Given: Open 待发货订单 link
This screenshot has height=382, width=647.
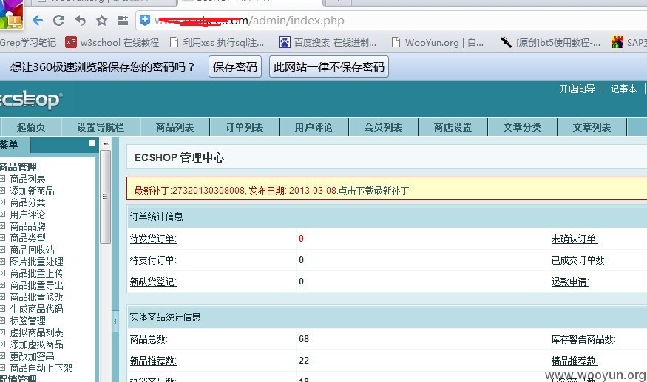Looking at the screenshot, I should click(153, 239).
